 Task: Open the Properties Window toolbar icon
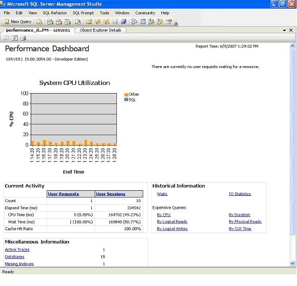coord(169,21)
